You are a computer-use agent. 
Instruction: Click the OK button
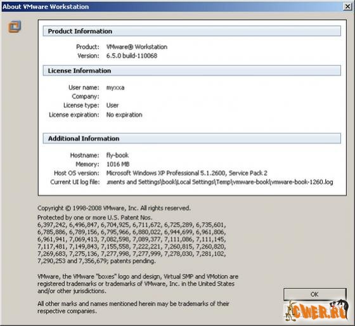(x=314, y=294)
